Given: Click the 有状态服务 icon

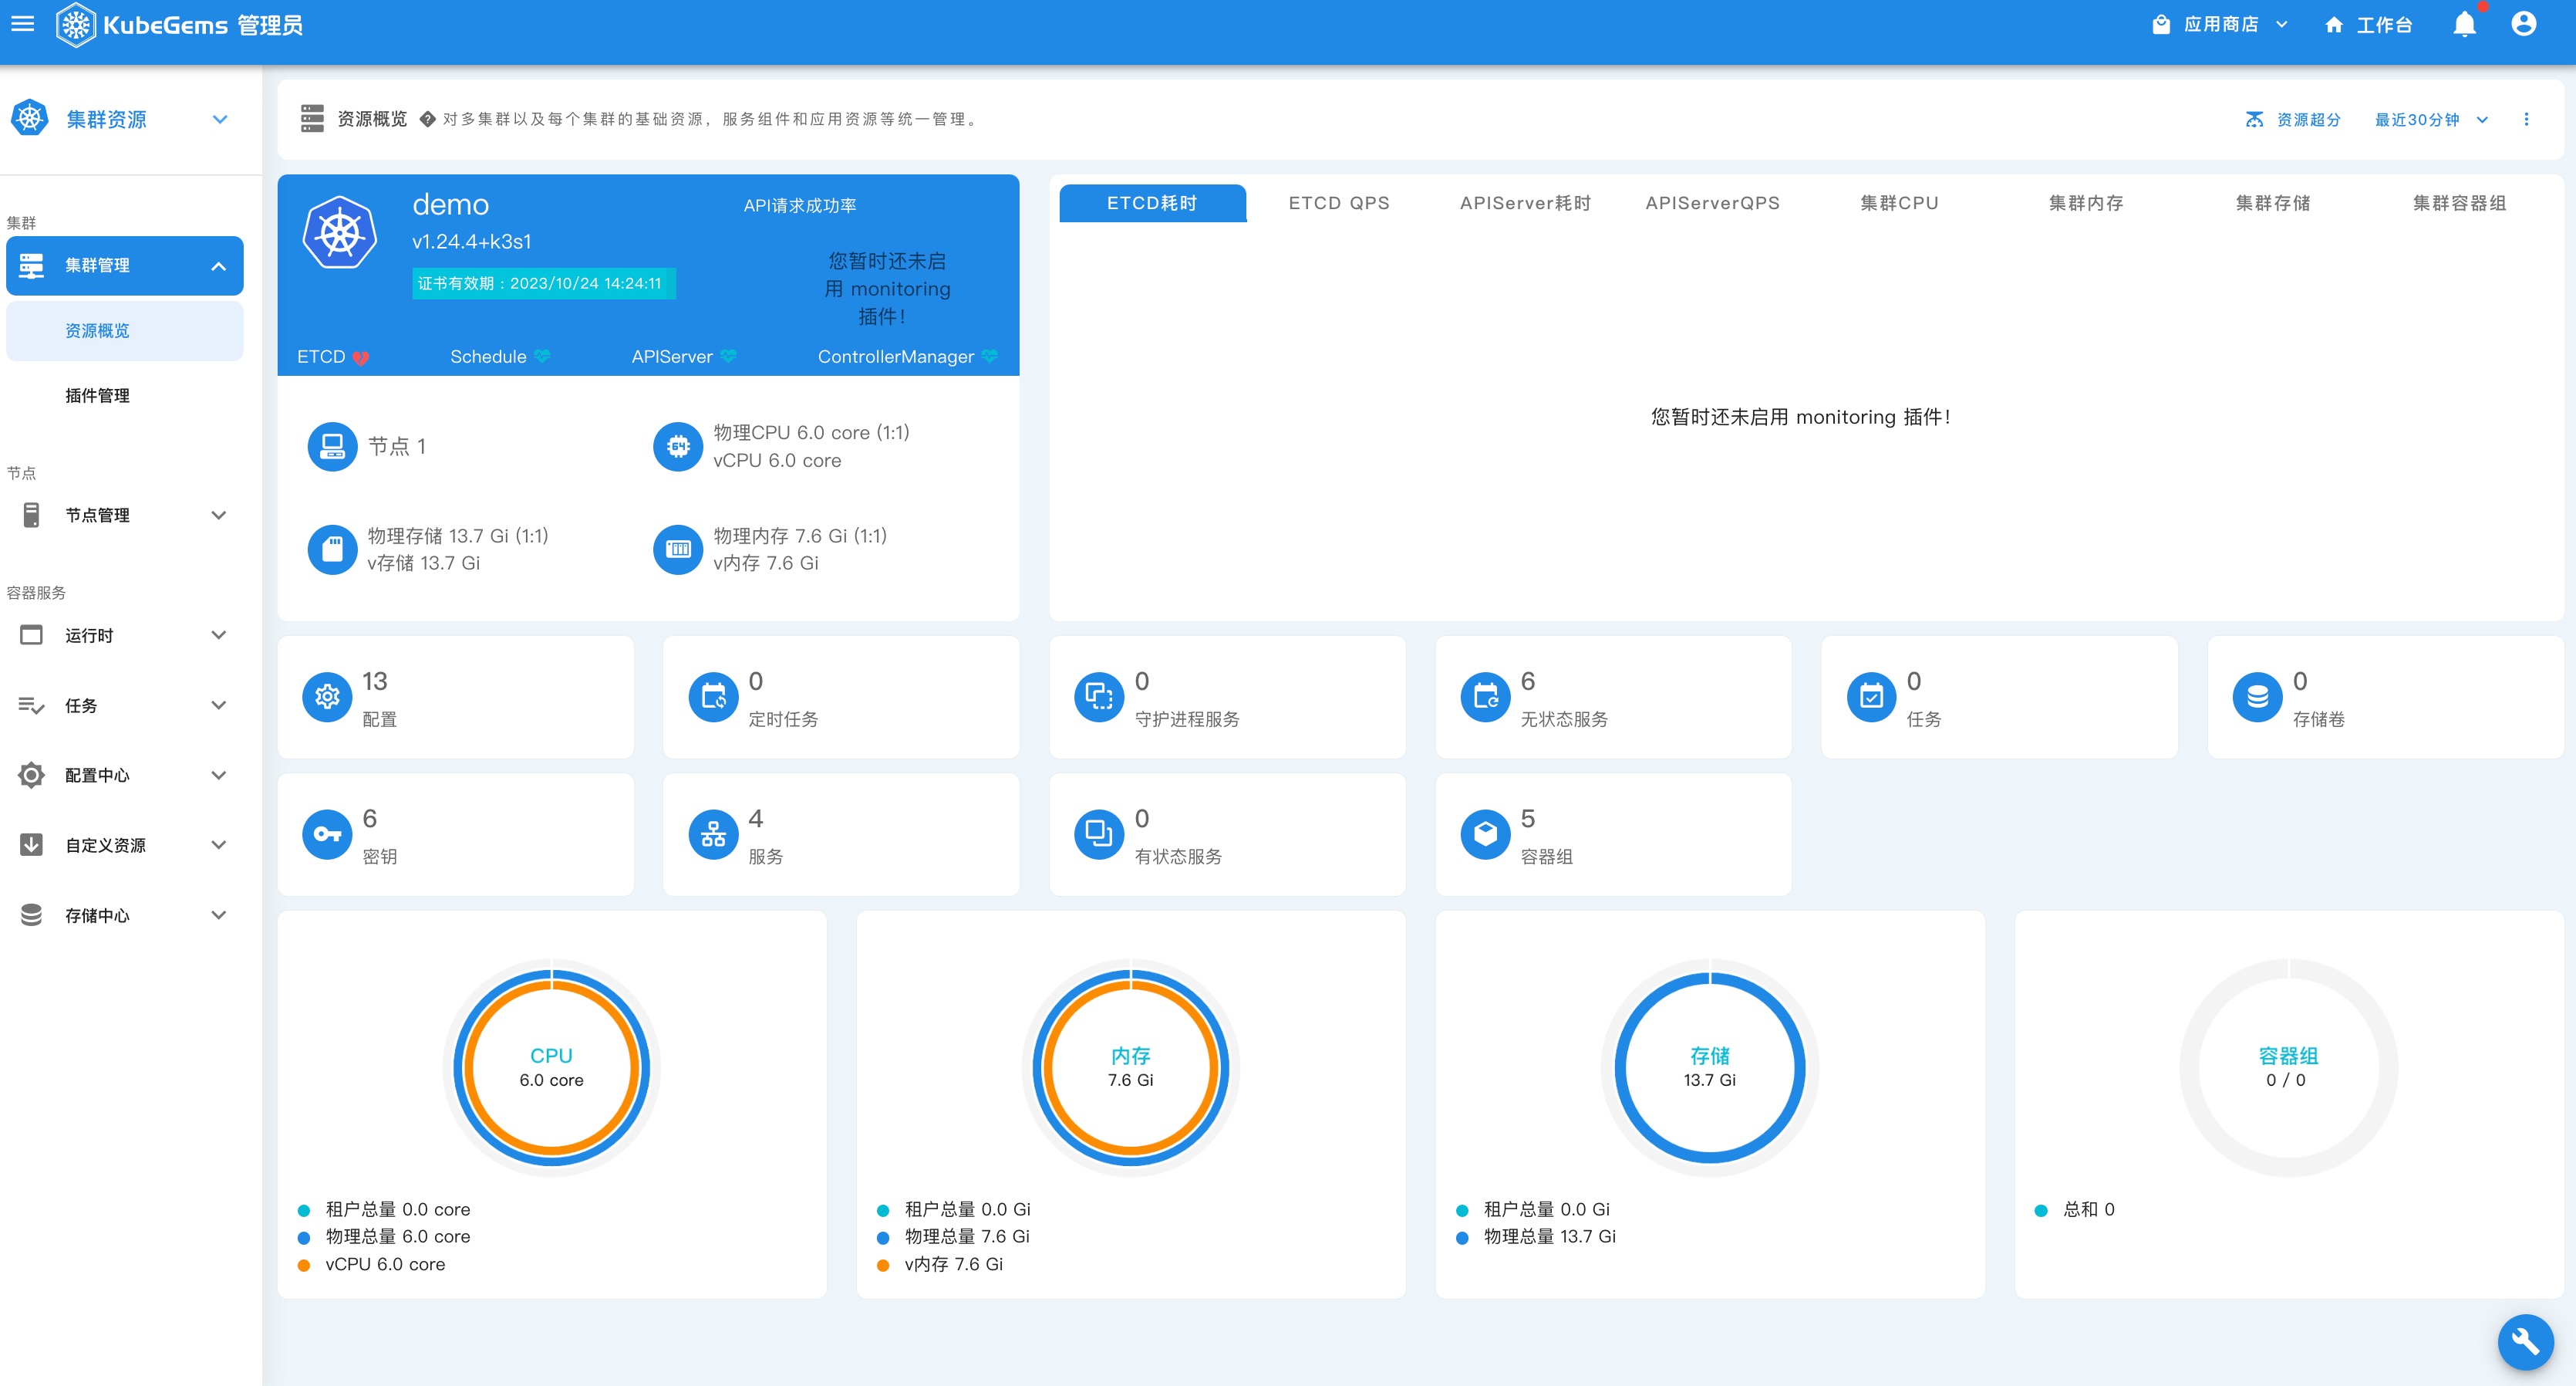Looking at the screenshot, I should [x=1099, y=833].
